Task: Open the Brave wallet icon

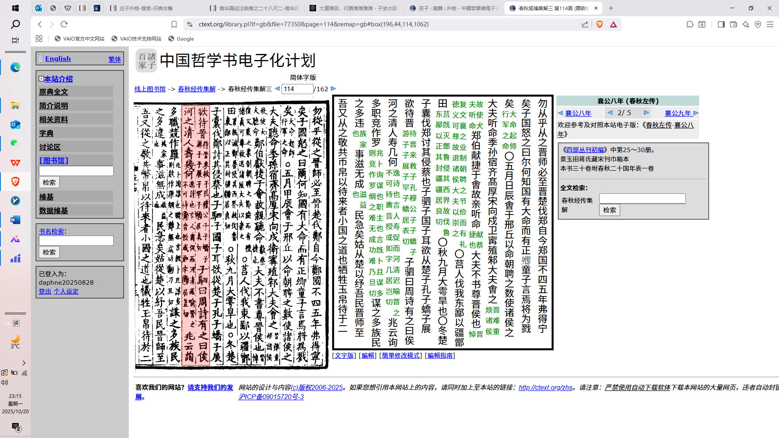Action: coord(734,24)
